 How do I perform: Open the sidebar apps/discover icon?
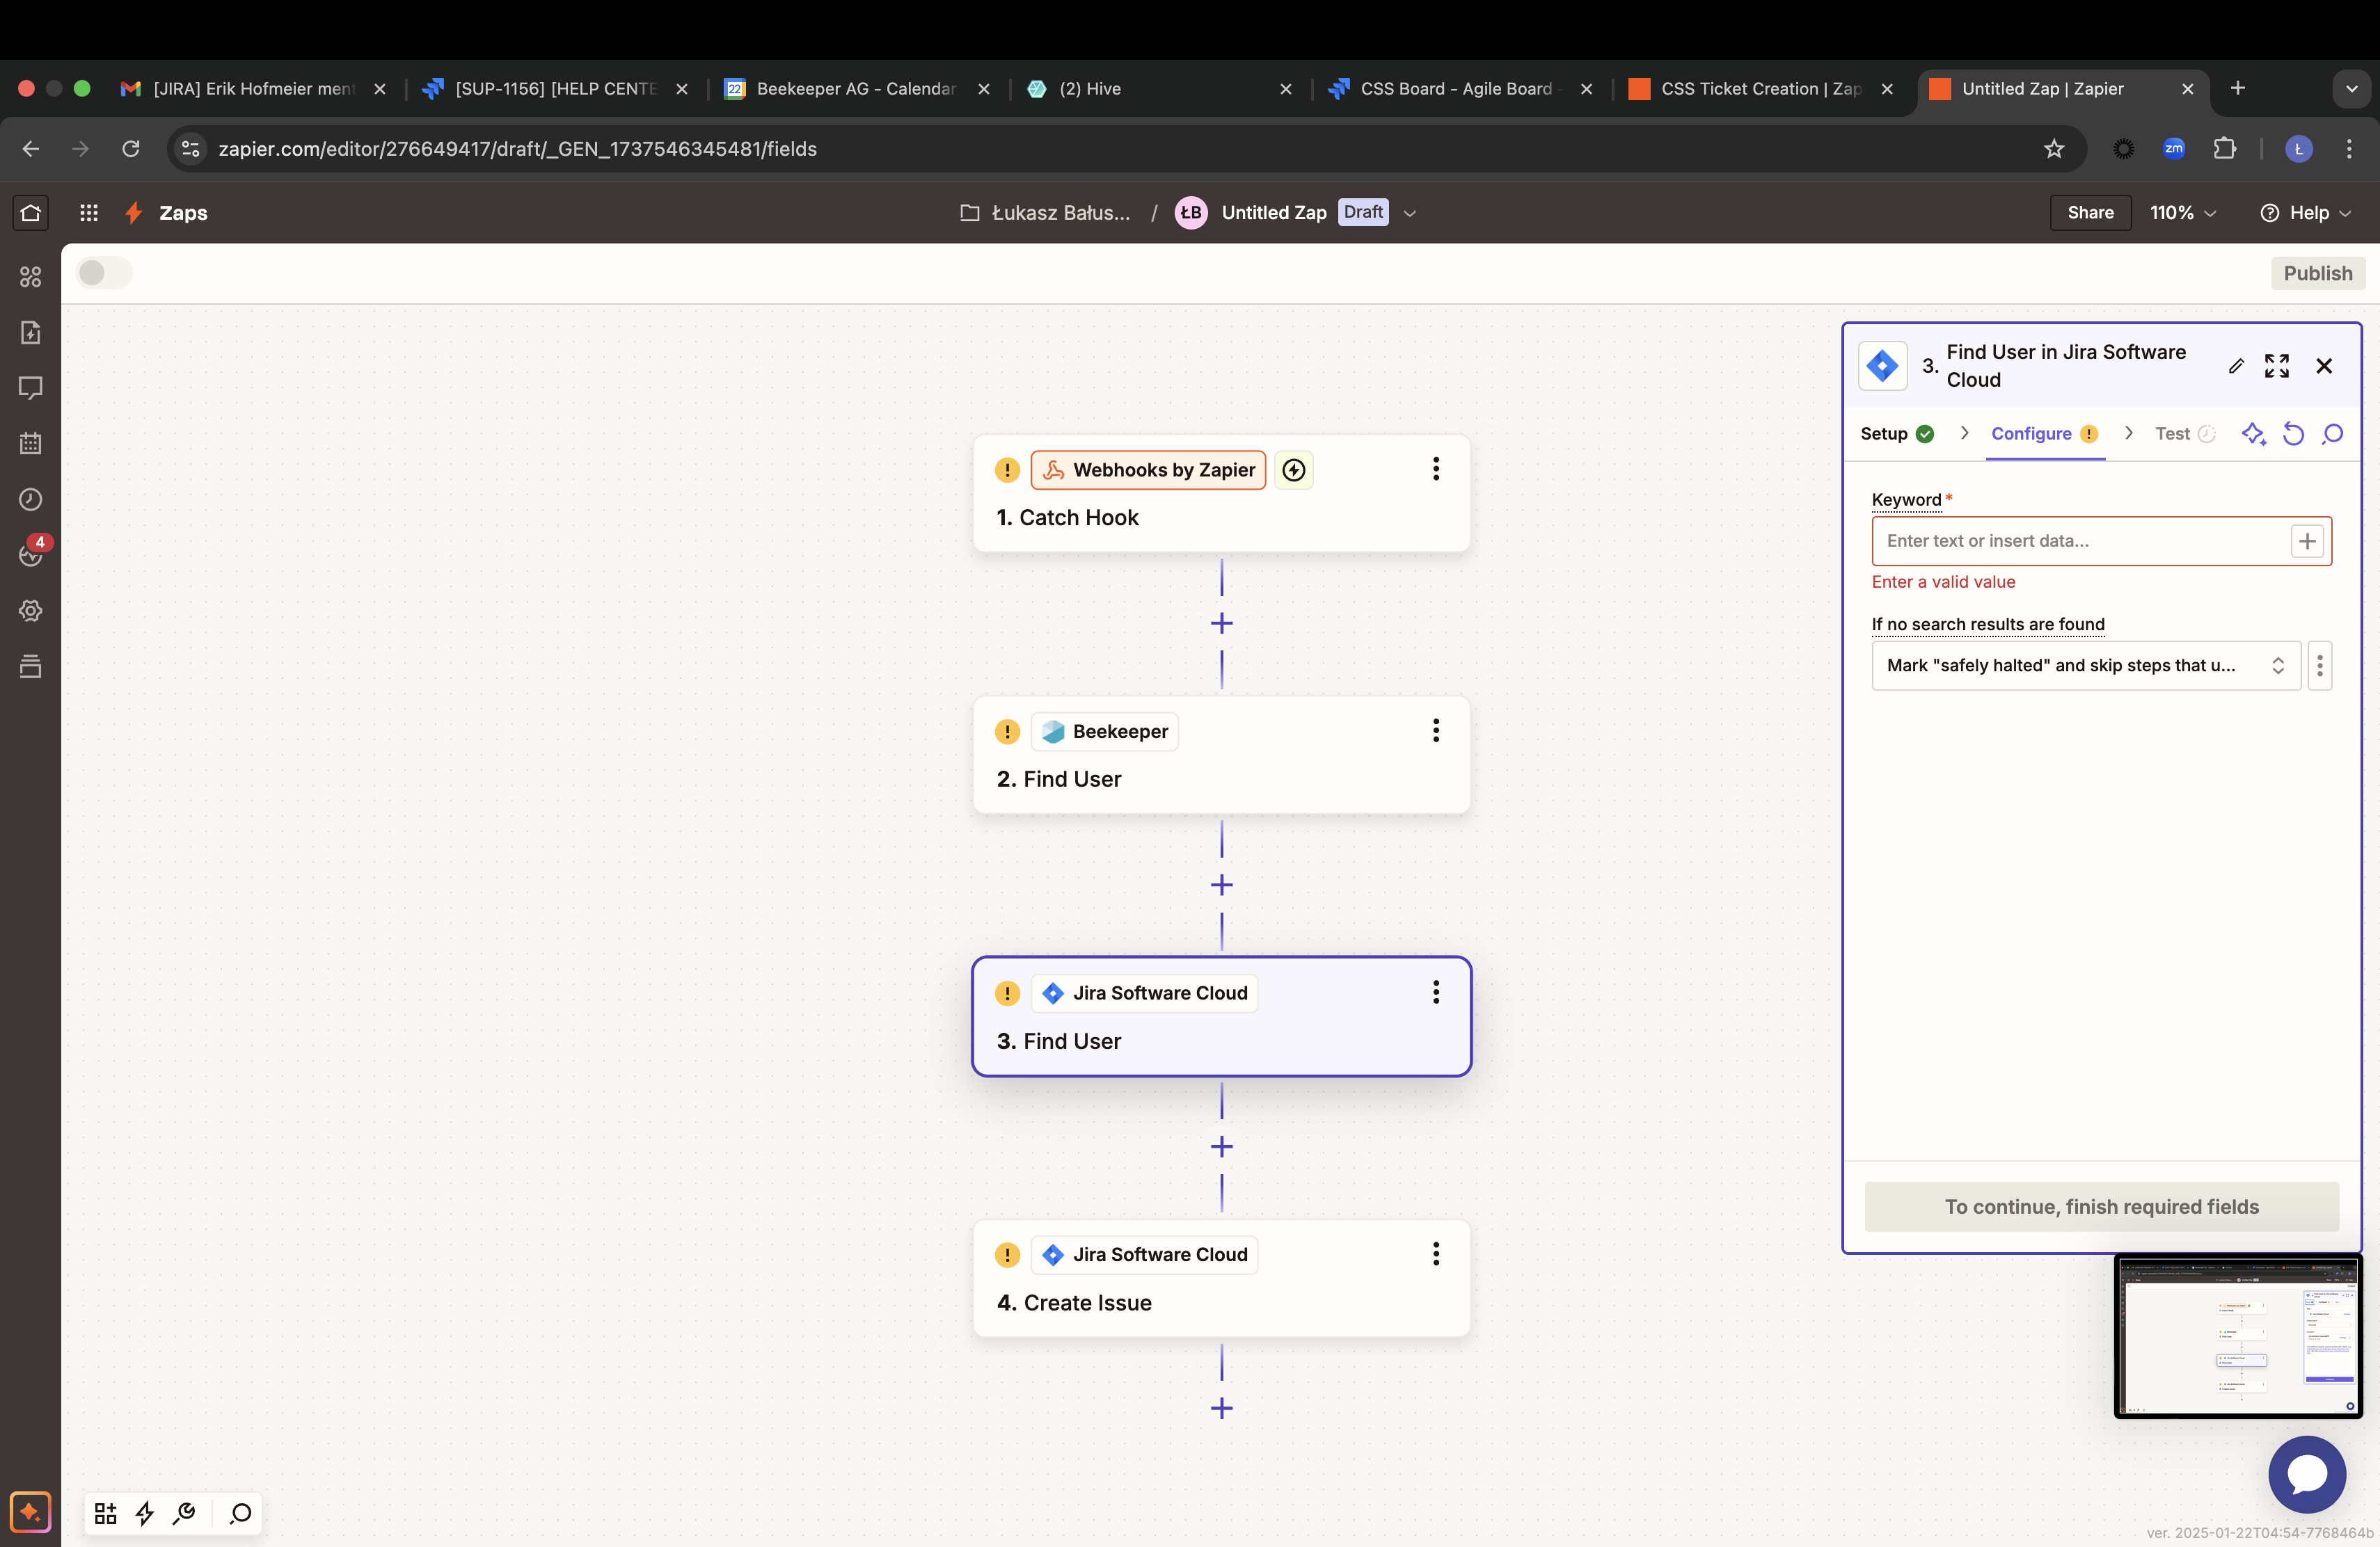(30, 276)
